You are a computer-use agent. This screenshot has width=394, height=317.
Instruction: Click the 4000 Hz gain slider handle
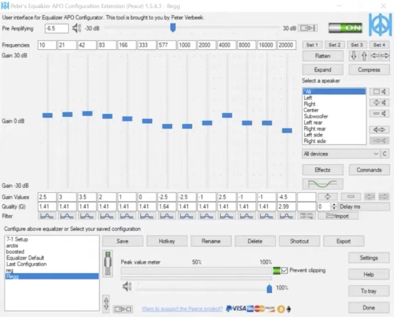coord(227,115)
